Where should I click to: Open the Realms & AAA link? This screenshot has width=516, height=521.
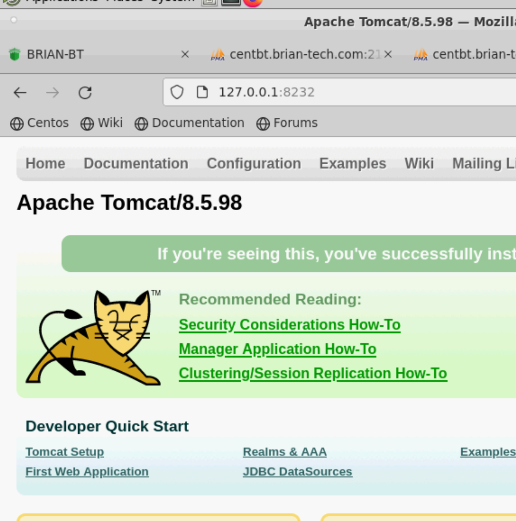coord(285,452)
